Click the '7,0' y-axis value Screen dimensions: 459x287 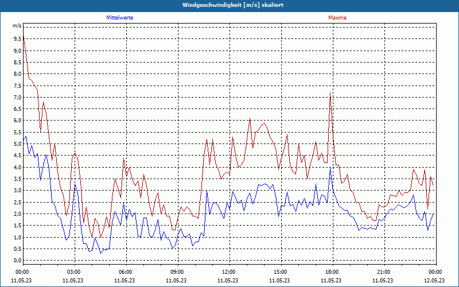coord(18,97)
